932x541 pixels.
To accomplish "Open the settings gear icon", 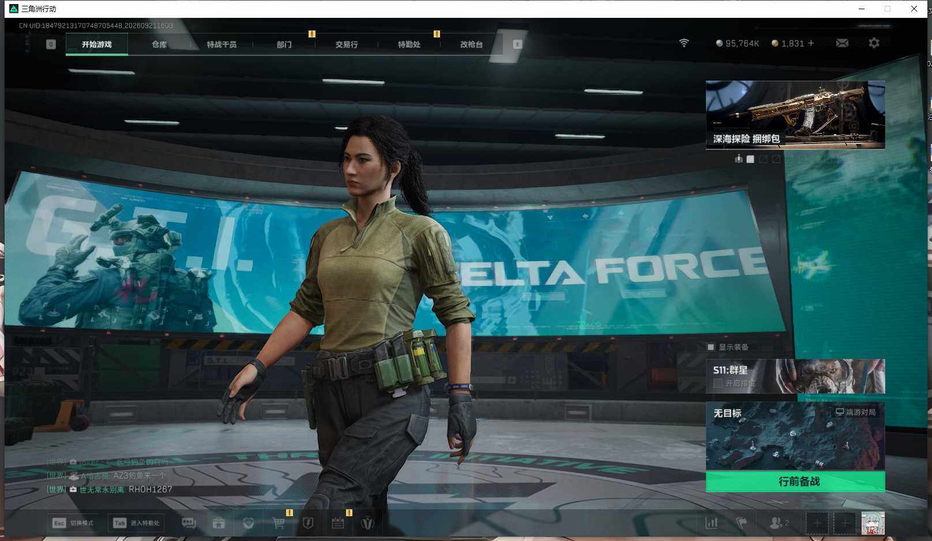I will tap(874, 43).
